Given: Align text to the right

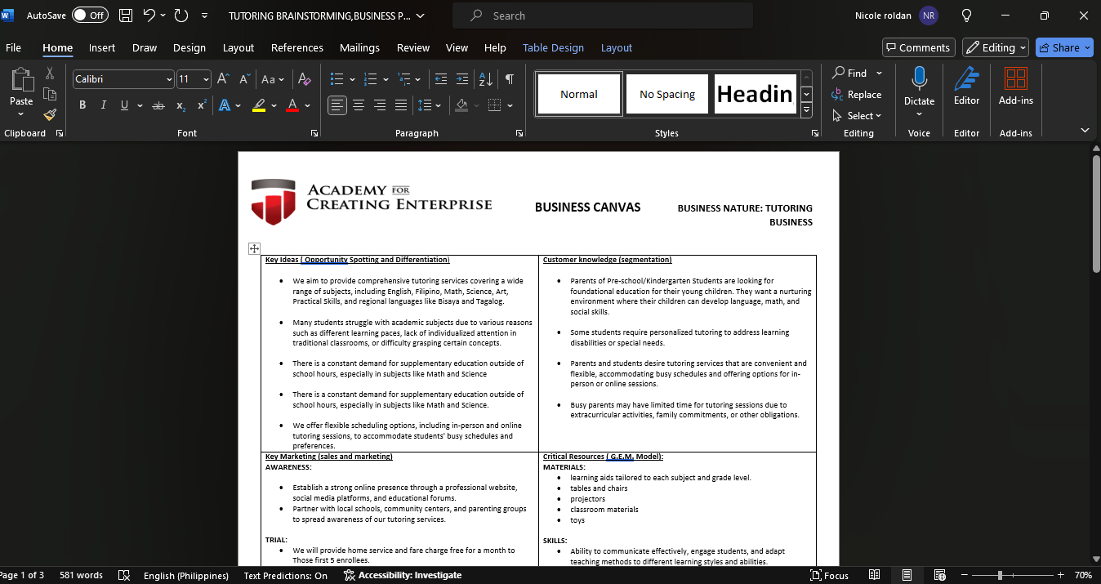Looking at the screenshot, I should (x=380, y=105).
